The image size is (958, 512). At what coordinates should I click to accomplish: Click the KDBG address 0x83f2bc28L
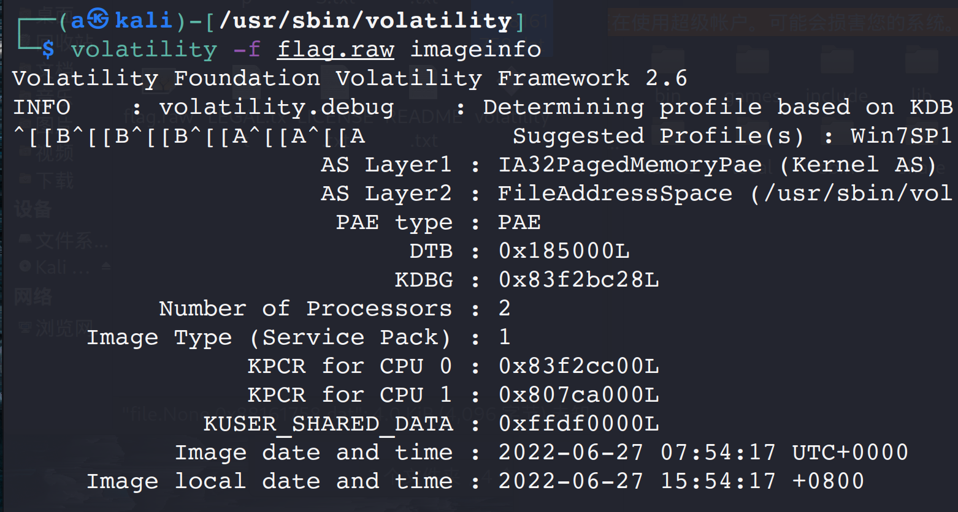[578, 280]
